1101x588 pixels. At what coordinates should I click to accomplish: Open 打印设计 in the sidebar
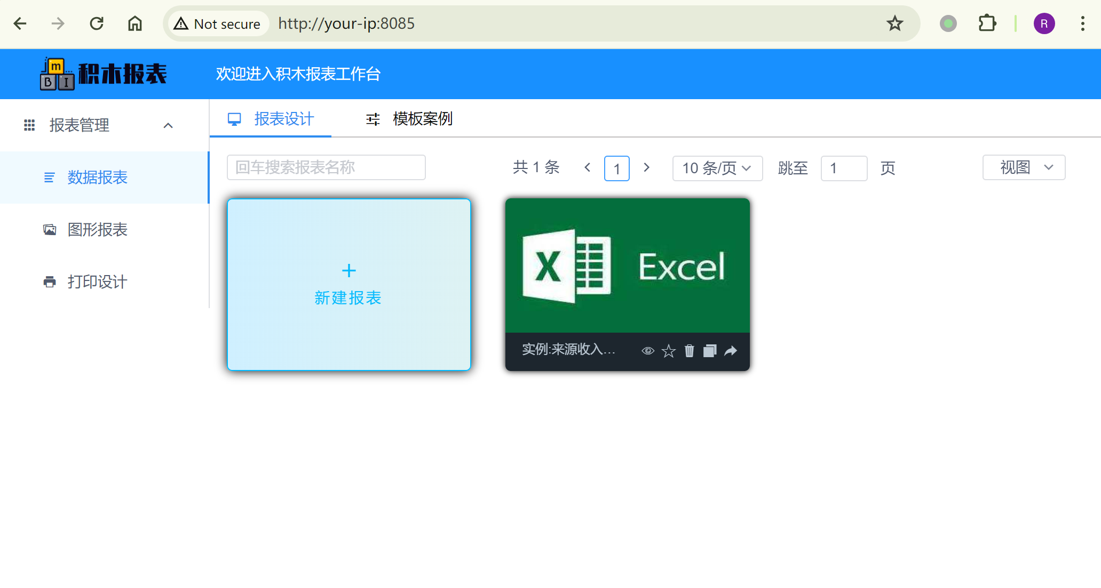pyautogui.click(x=97, y=282)
